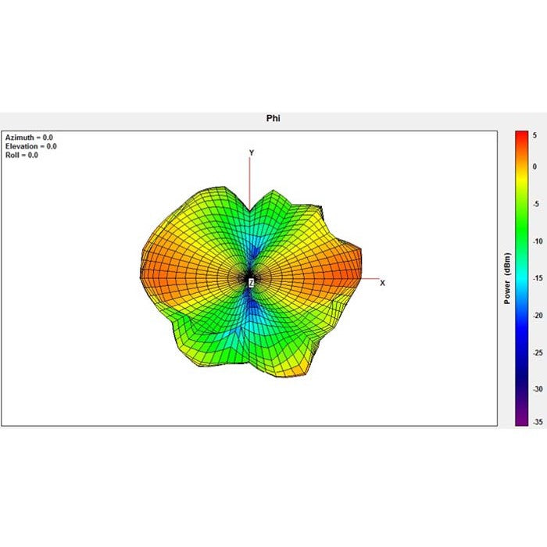Click the Roll = 0.0 readout
This screenshot has height=547, width=547.
coord(21,155)
